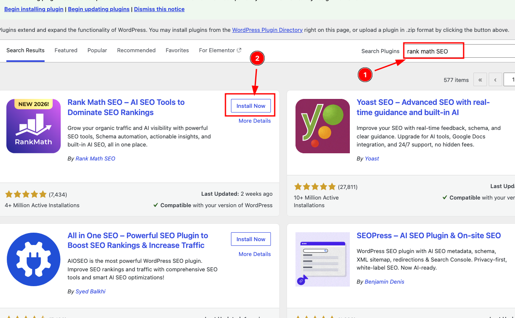This screenshot has height=318, width=515.
Task: Open the Favorites tab
Action: pyautogui.click(x=177, y=50)
